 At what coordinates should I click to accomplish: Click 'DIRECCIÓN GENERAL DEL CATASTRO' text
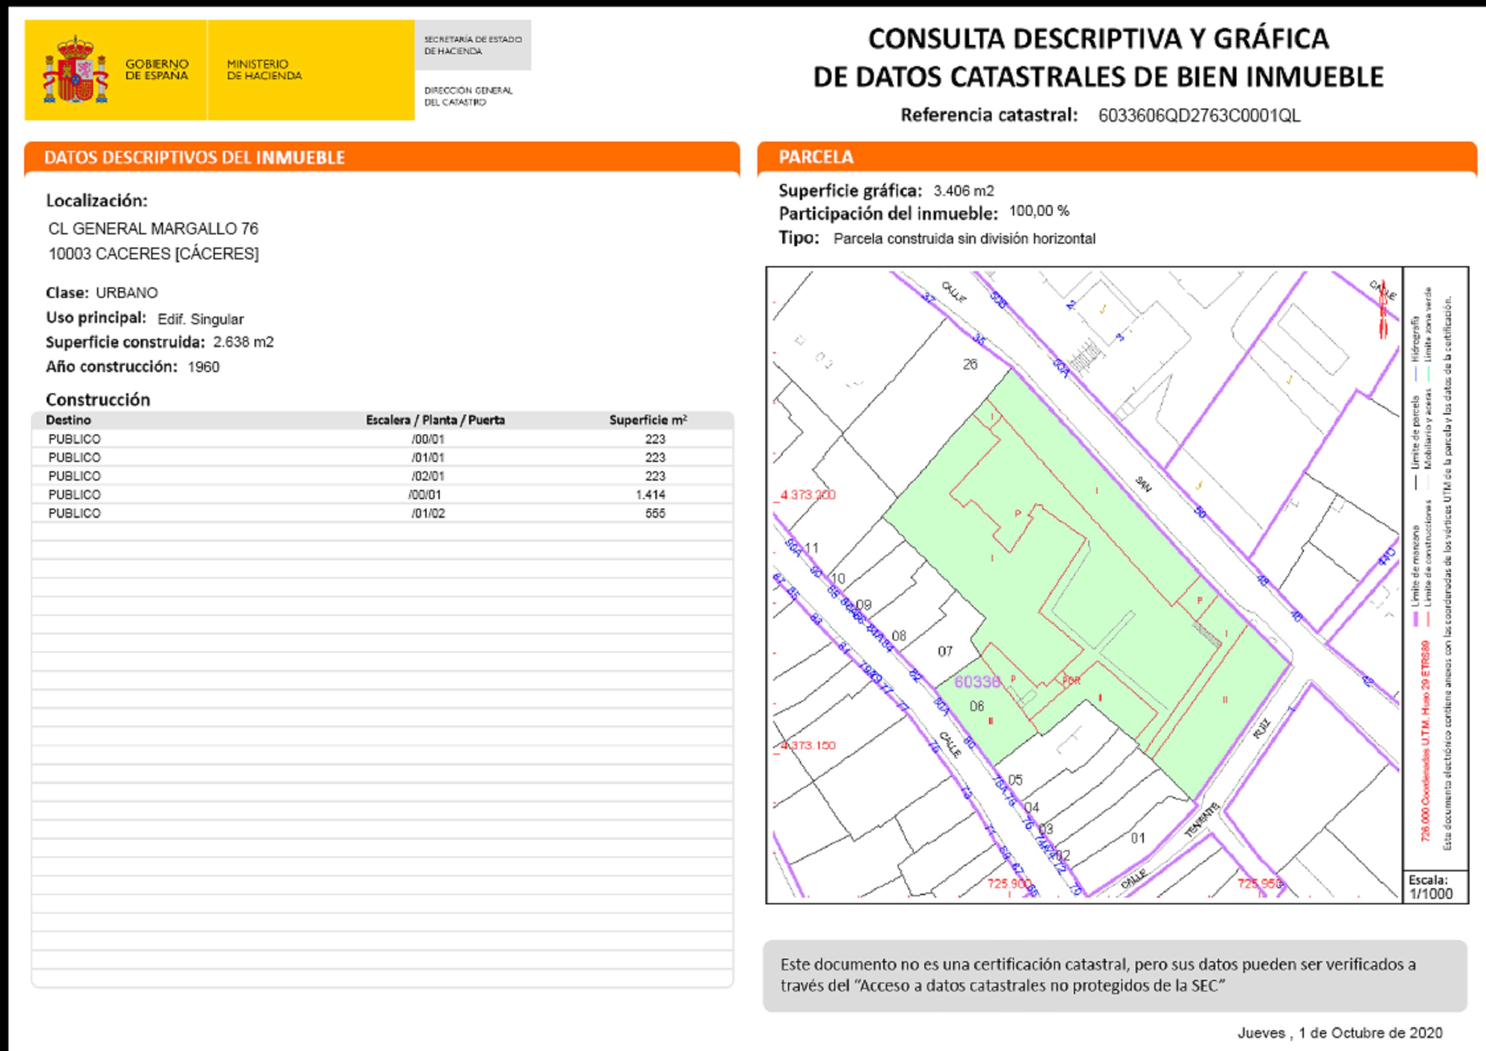468,96
